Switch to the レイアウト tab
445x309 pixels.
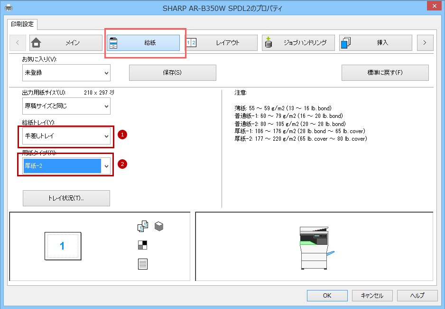pos(222,43)
